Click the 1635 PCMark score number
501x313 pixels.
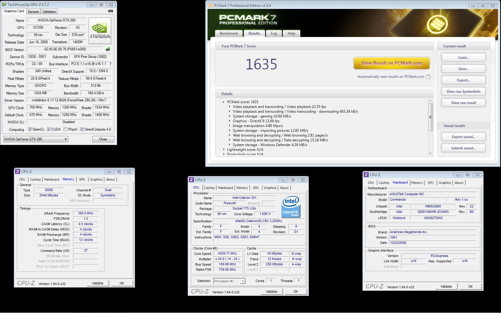point(262,64)
